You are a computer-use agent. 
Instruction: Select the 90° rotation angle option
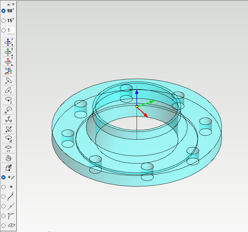(4, 11)
